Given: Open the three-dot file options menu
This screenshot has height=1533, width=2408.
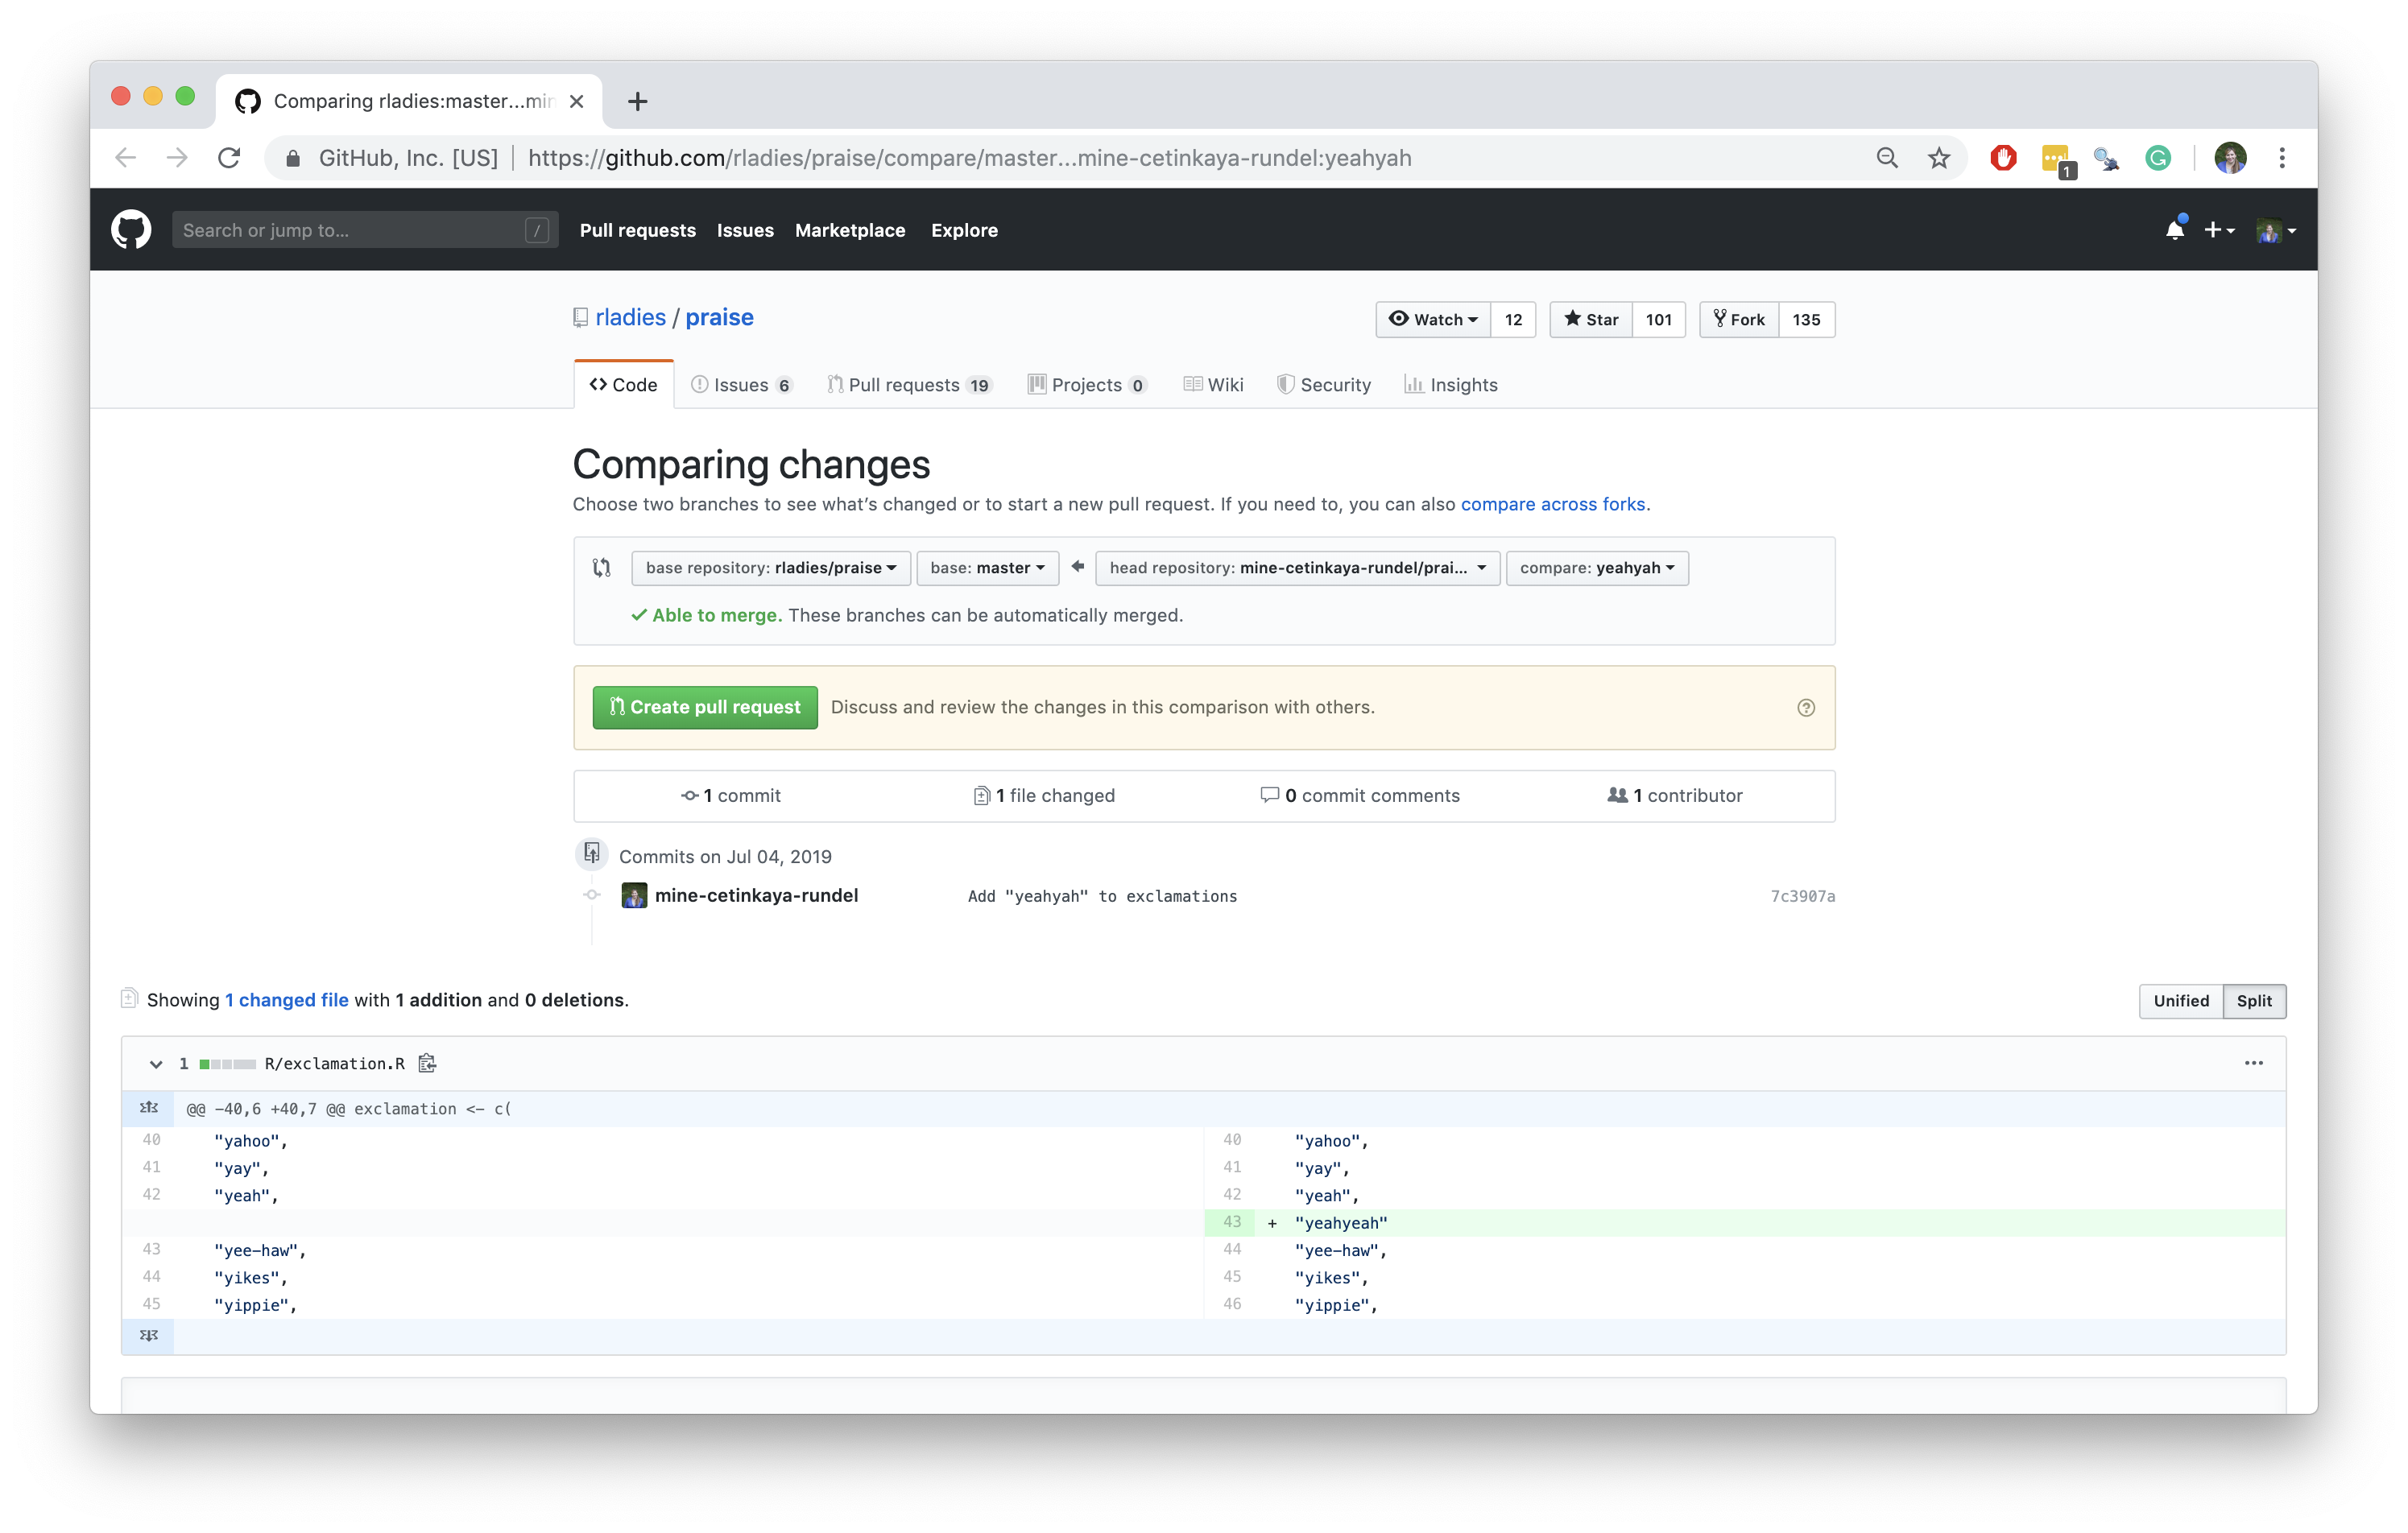Looking at the screenshot, I should tap(2253, 1063).
